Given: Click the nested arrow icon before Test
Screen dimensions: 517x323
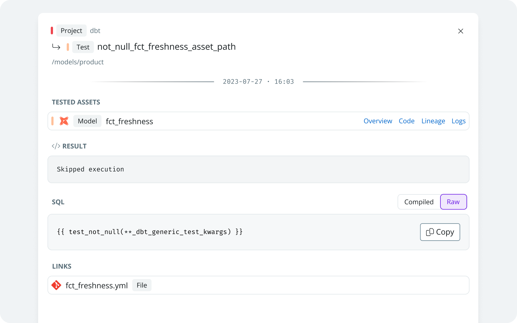Looking at the screenshot, I should (x=56, y=47).
